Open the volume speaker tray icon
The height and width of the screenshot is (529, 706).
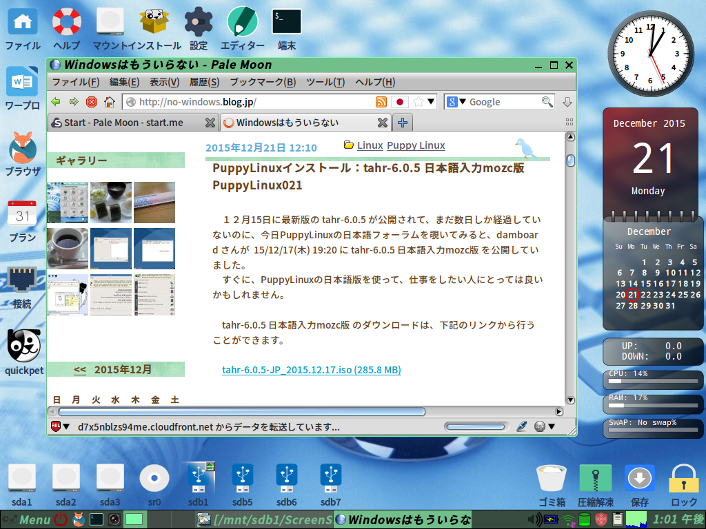534,520
